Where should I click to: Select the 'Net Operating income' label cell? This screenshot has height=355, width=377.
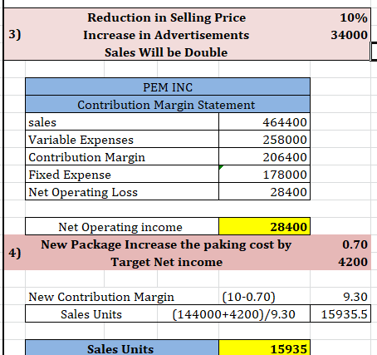122,227
